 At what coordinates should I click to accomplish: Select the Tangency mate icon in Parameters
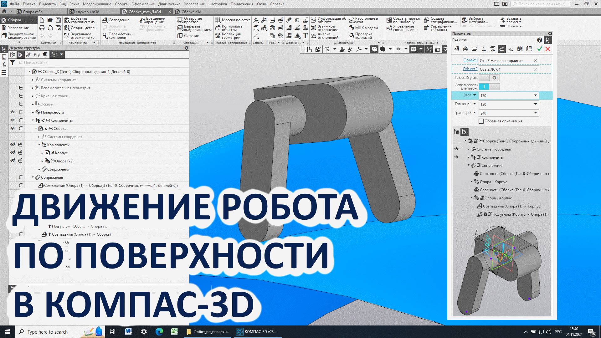(x=511, y=49)
